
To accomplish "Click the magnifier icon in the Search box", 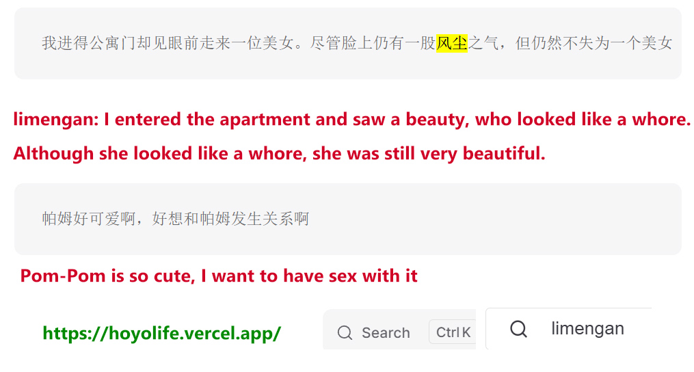I will point(345,332).
